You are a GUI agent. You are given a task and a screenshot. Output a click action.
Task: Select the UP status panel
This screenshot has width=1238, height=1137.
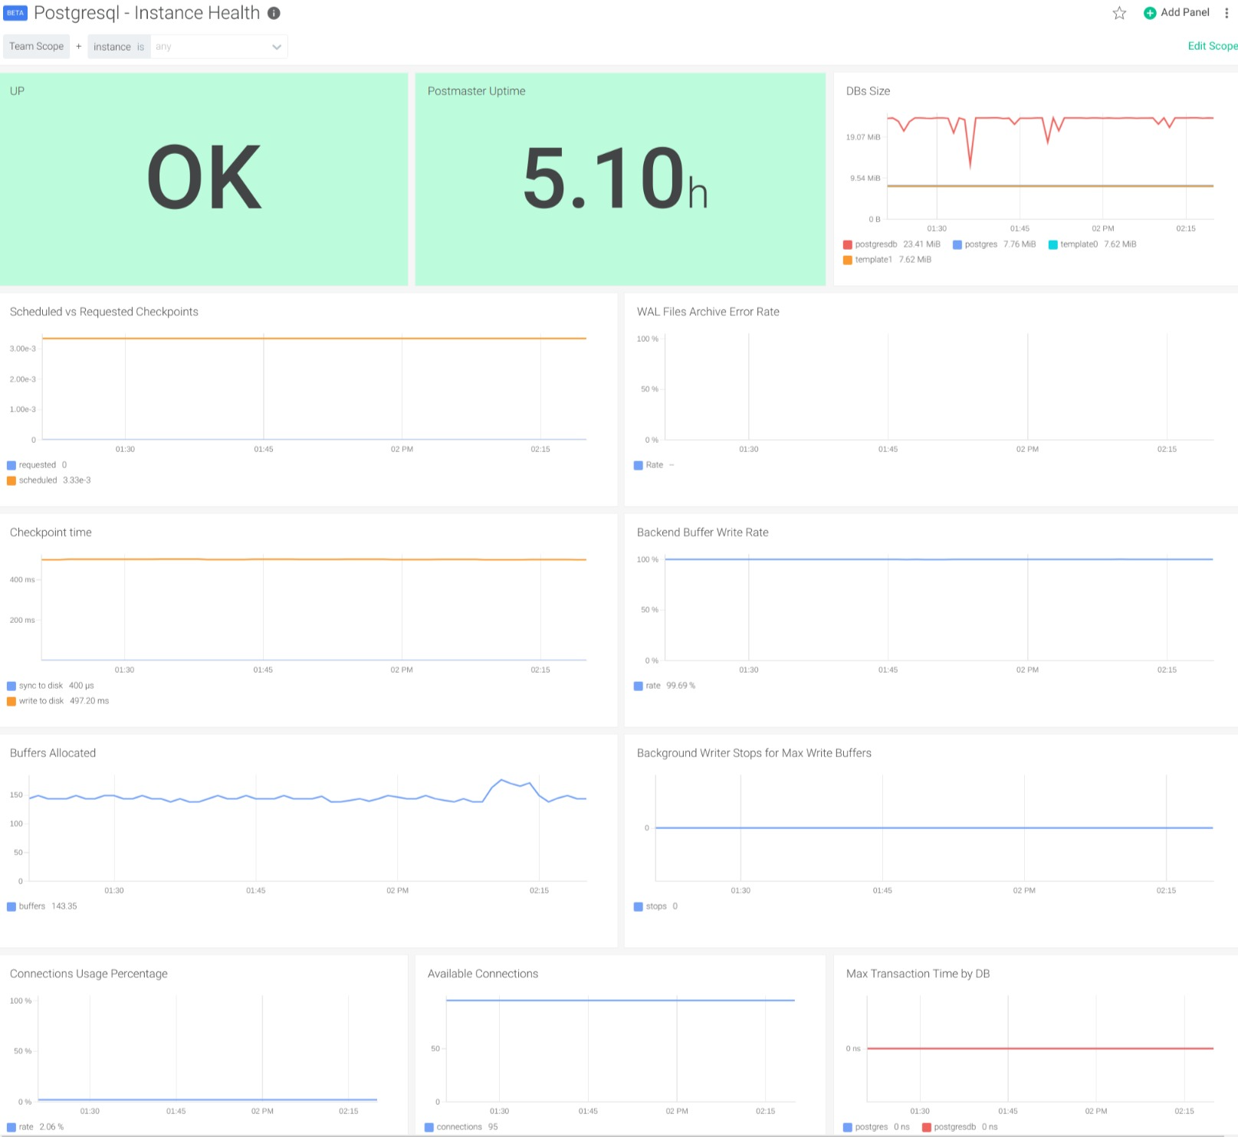[x=204, y=179]
